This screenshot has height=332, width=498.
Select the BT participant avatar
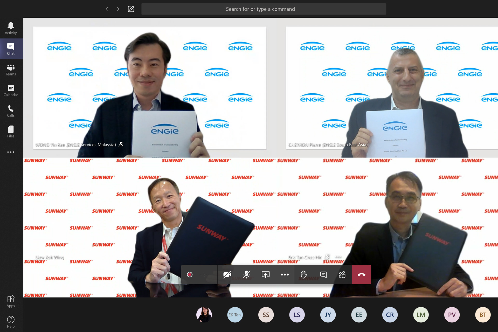pyautogui.click(x=483, y=315)
